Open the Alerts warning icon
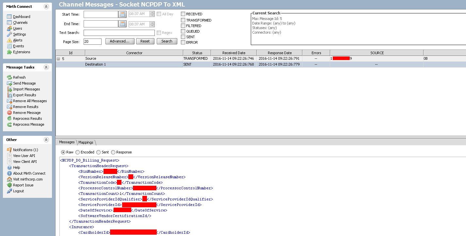Screen dimensions: 466x236 click(9, 40)
